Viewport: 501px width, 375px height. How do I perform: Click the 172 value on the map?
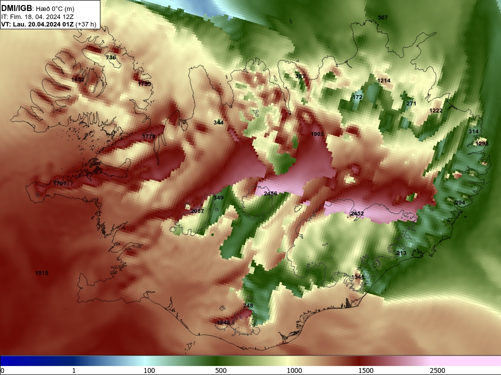click(x=358, y=97)
